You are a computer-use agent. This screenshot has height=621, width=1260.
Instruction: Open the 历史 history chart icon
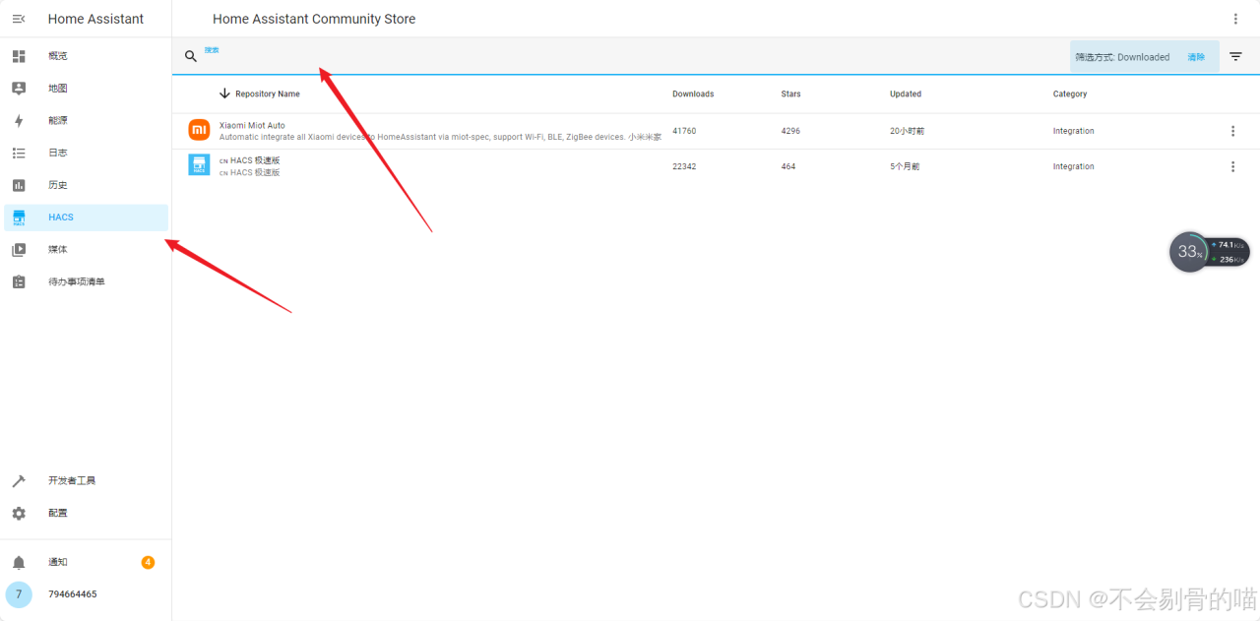point(19,185)
